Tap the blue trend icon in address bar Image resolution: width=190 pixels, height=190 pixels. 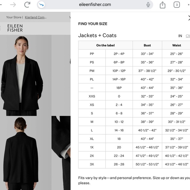(42, 5)
